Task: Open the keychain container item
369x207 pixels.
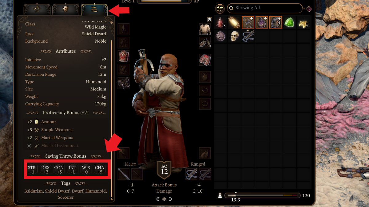Action: click(248, 22)
